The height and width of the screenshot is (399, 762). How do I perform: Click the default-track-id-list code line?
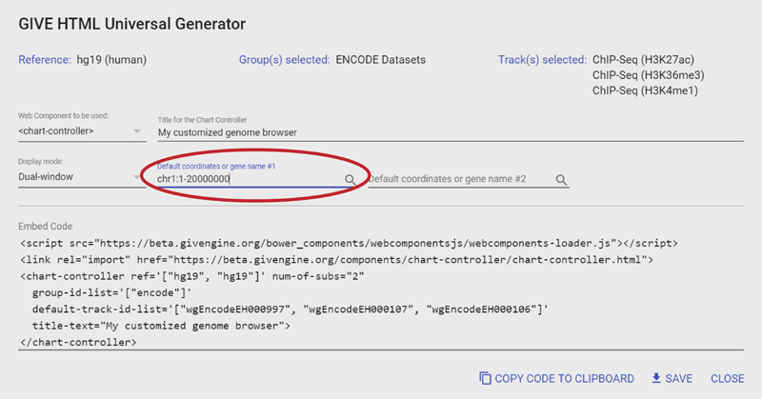(291, 309)
